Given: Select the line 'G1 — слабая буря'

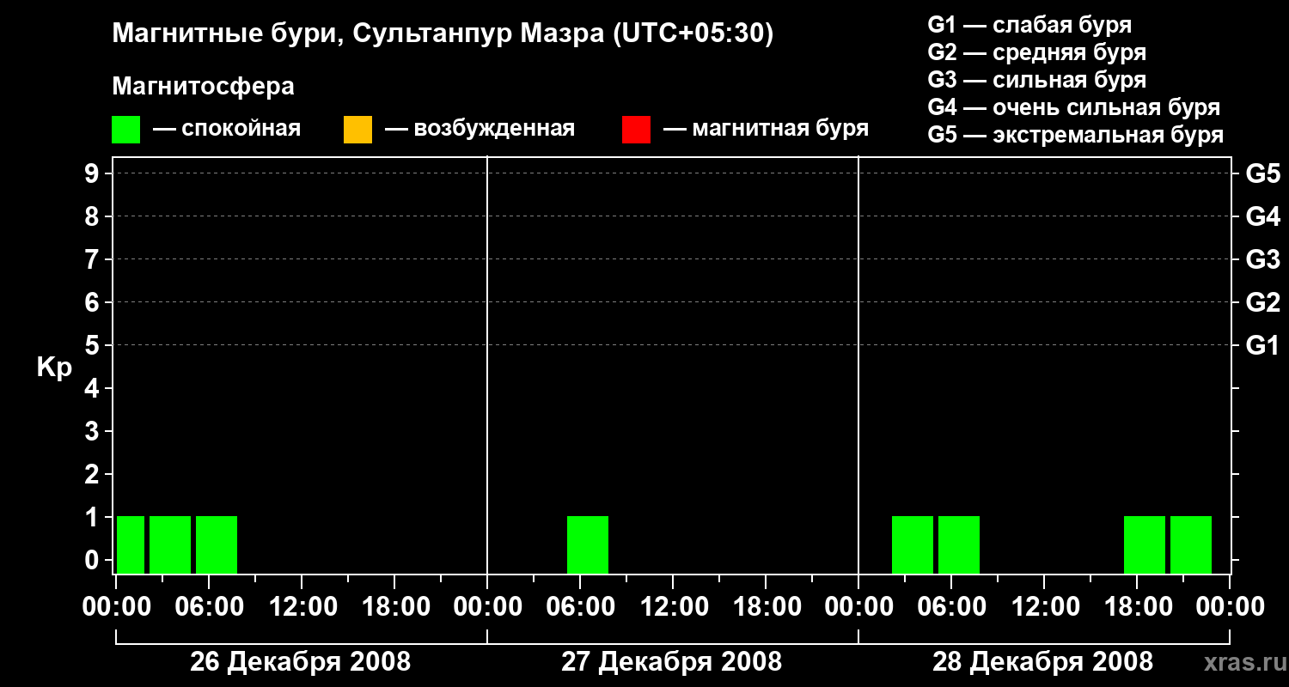Looking at the screenshot, I should click(x=1029, y=25).
